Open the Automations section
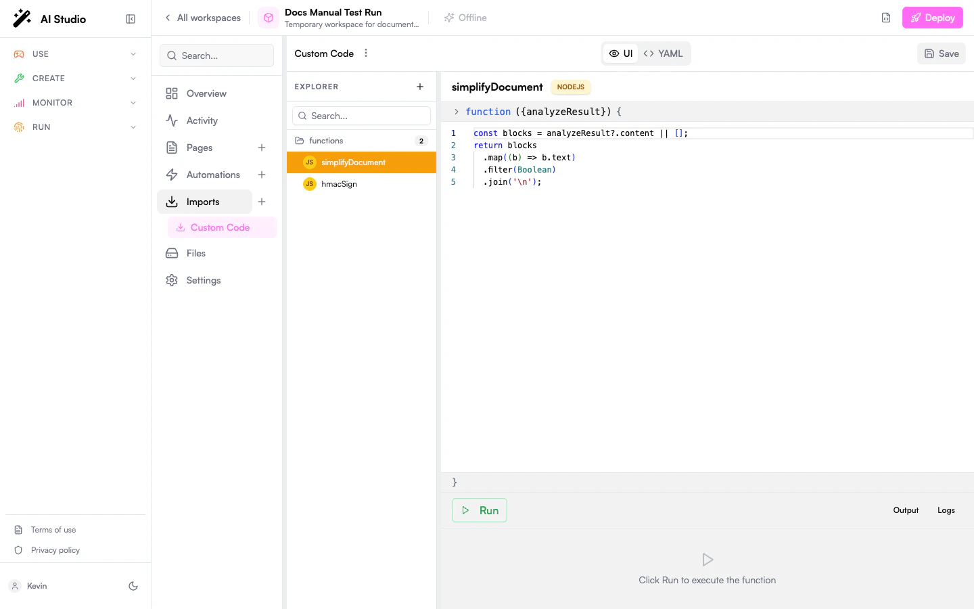Viewport: 974px width, 609px height. click(204, 175)
